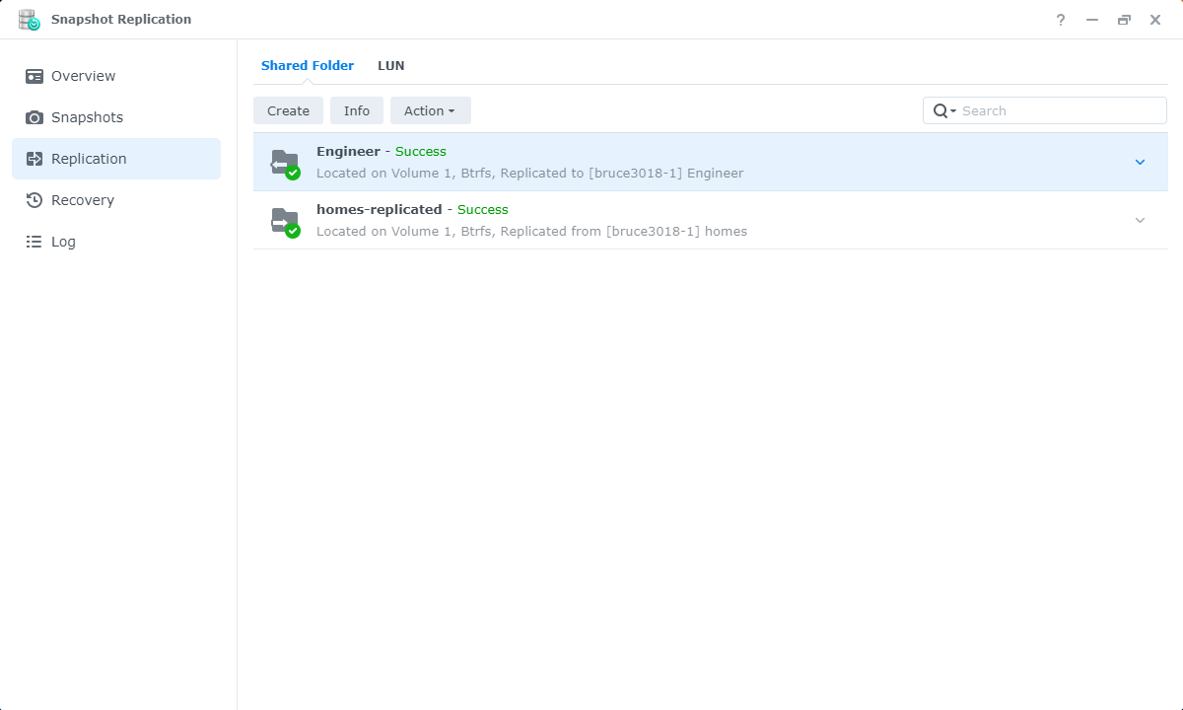This screenshot has width=1183, height=710.
Task: Click the Replication sidebar icon
Action: point(35,159)
